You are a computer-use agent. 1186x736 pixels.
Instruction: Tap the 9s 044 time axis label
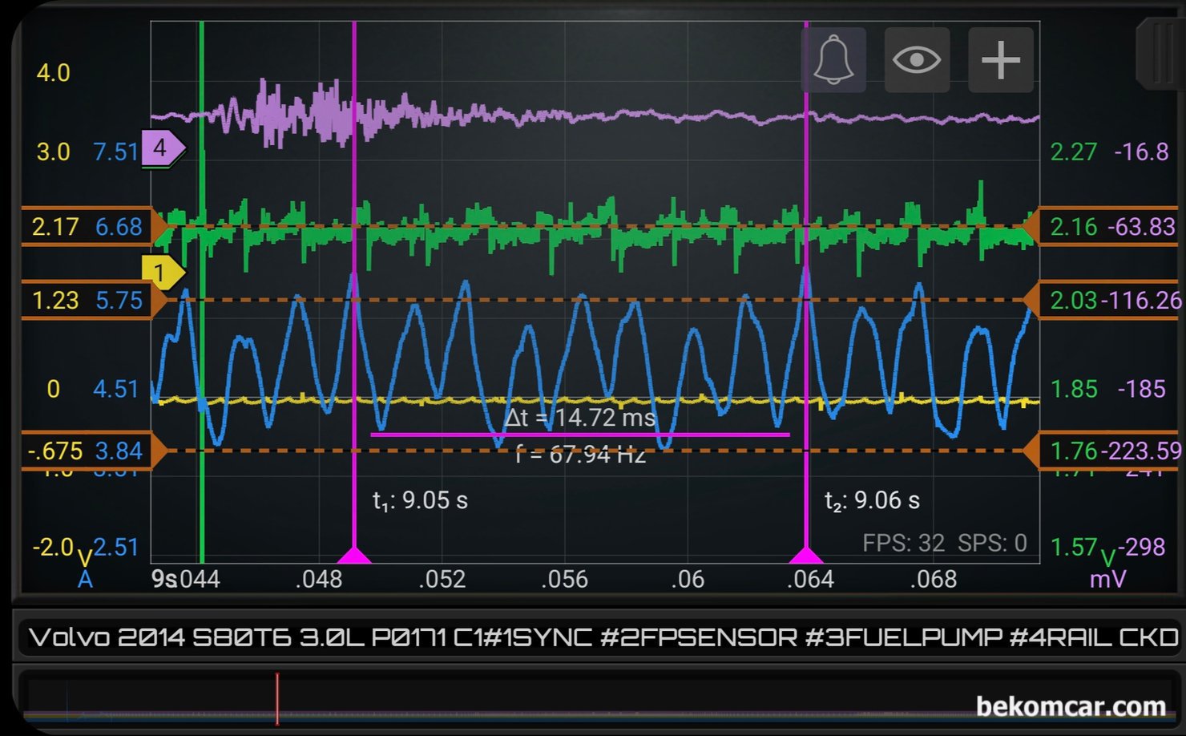[x=186, y=579]
